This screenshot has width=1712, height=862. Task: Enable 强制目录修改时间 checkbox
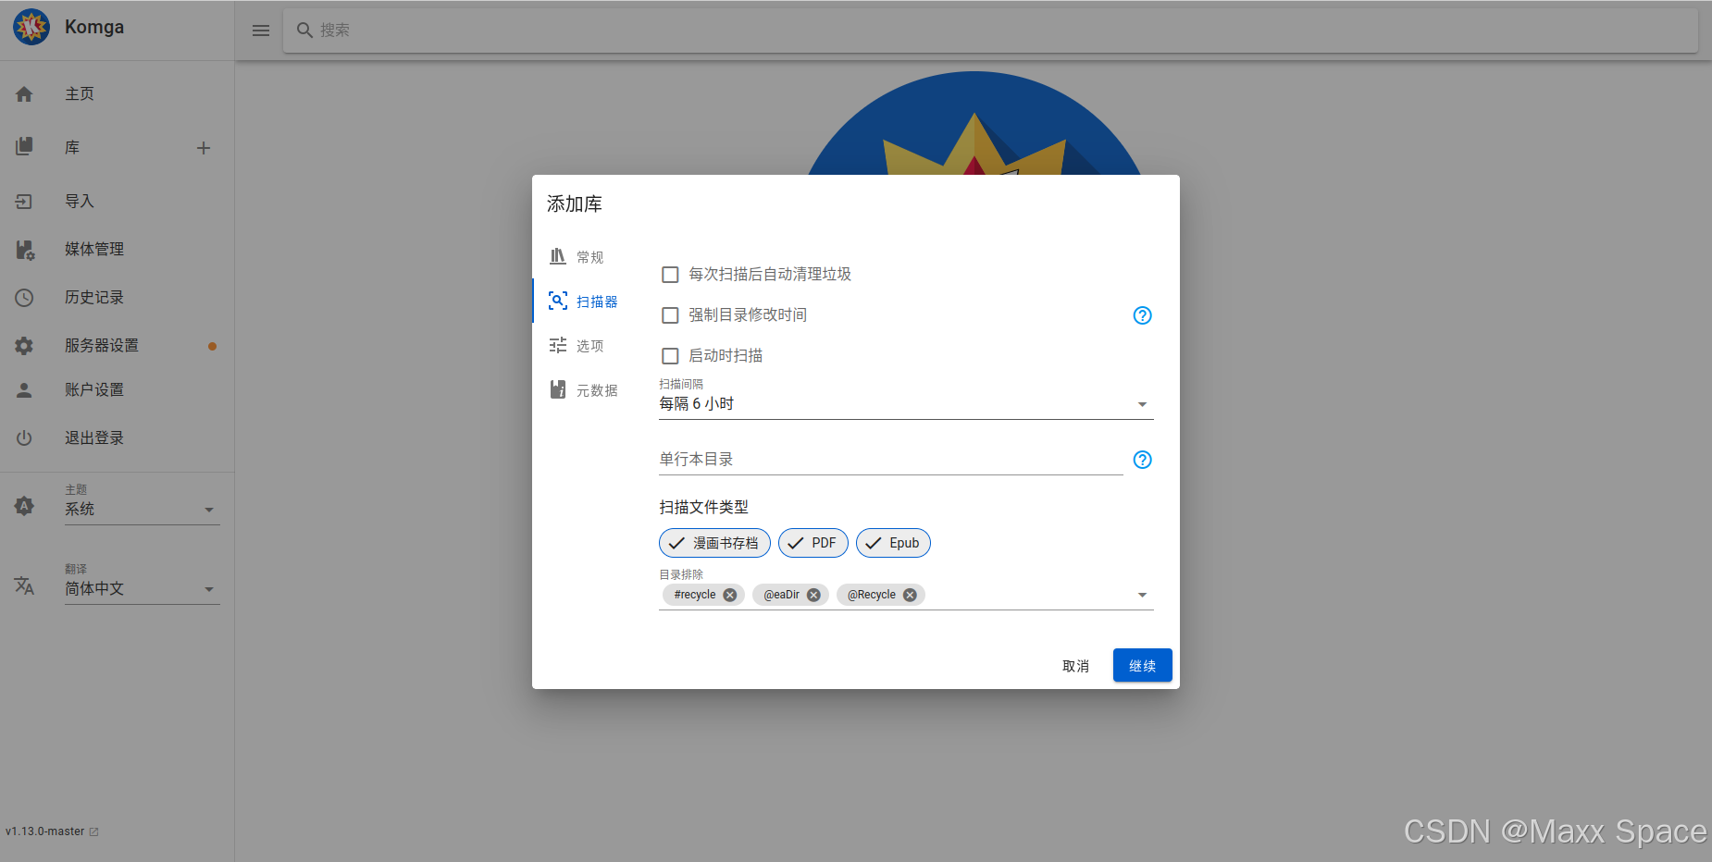670,315
